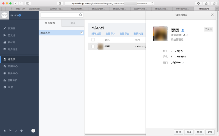Go forward with Safari's forward arrow

(x=21, y=3)
